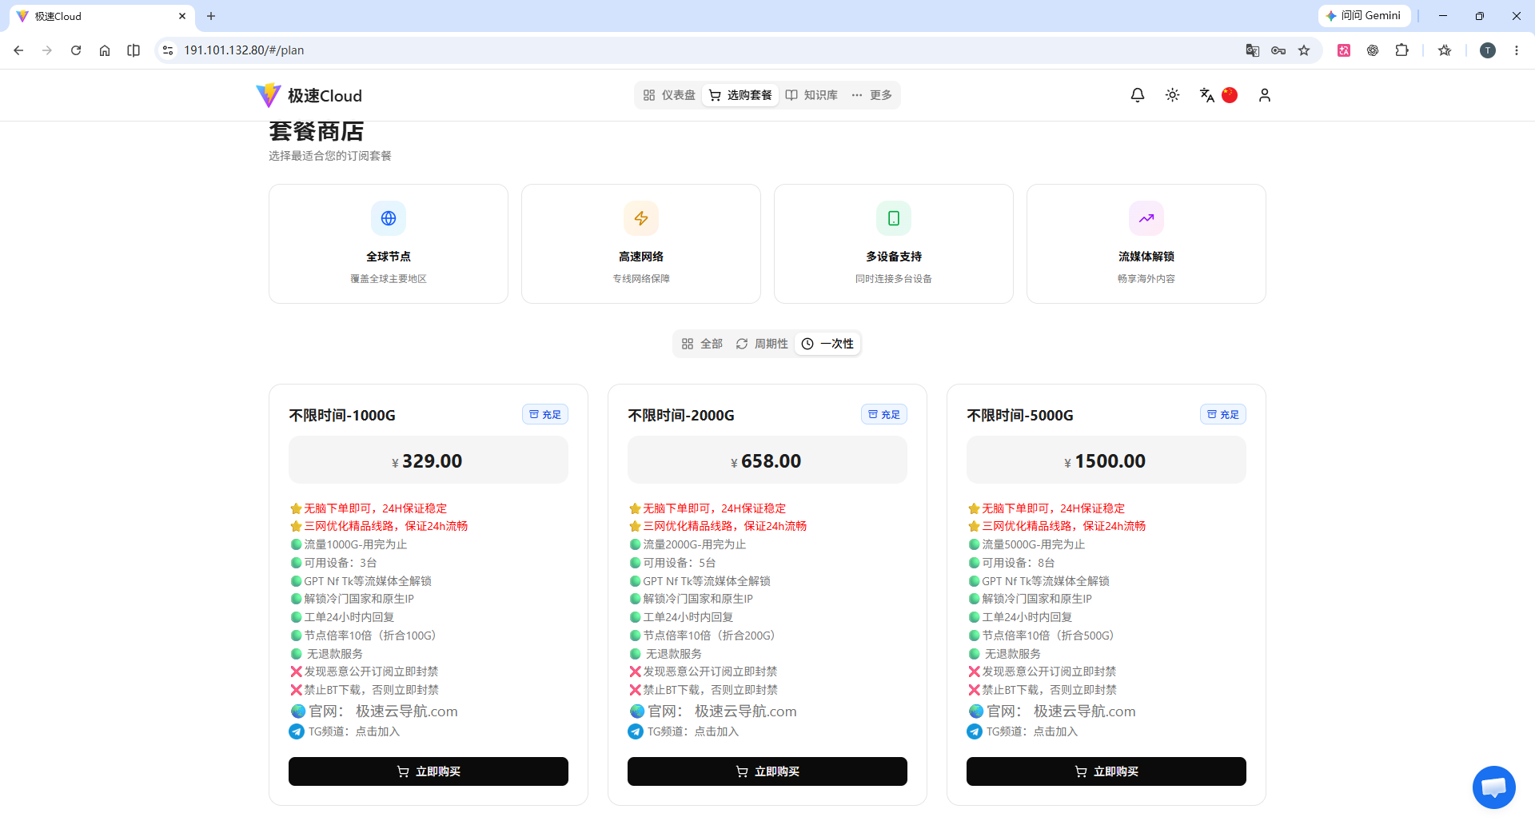View site information icon in address bar

[x=167, y=50]
